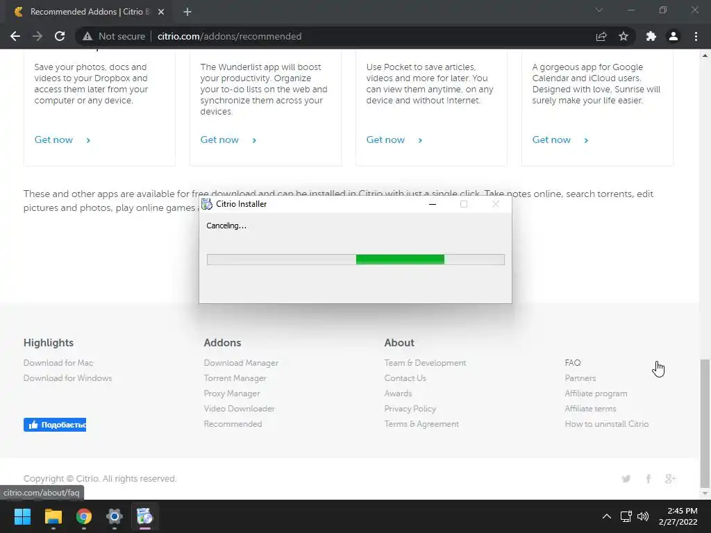Open the Chrome profile icon
The width and height of the screenshot is (711, 533).
(x=674, y=36)
